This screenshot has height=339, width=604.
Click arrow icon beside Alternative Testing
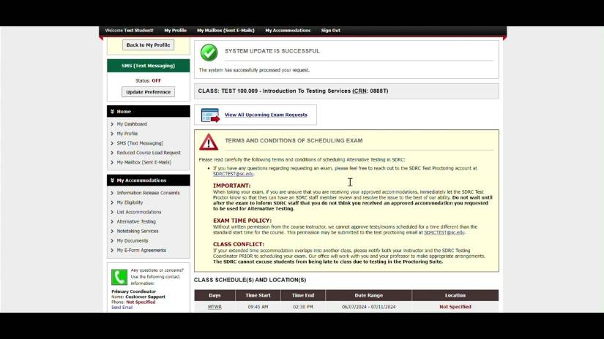(x=112, y=222)
